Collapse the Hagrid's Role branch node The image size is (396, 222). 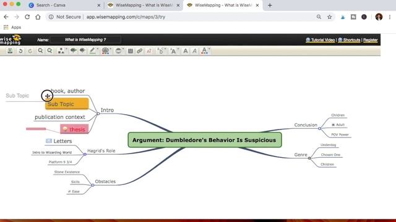click(85, 154)
